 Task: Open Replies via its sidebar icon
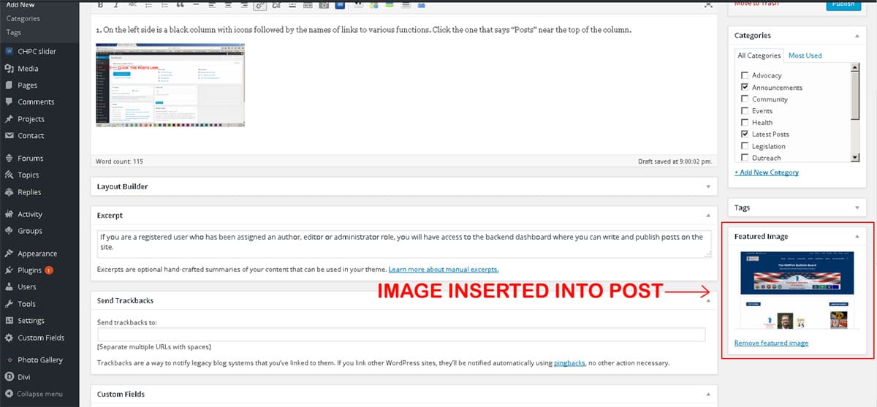pos(9,192)
